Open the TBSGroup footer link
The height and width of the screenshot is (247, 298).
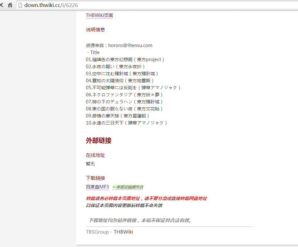click(97, 232)
